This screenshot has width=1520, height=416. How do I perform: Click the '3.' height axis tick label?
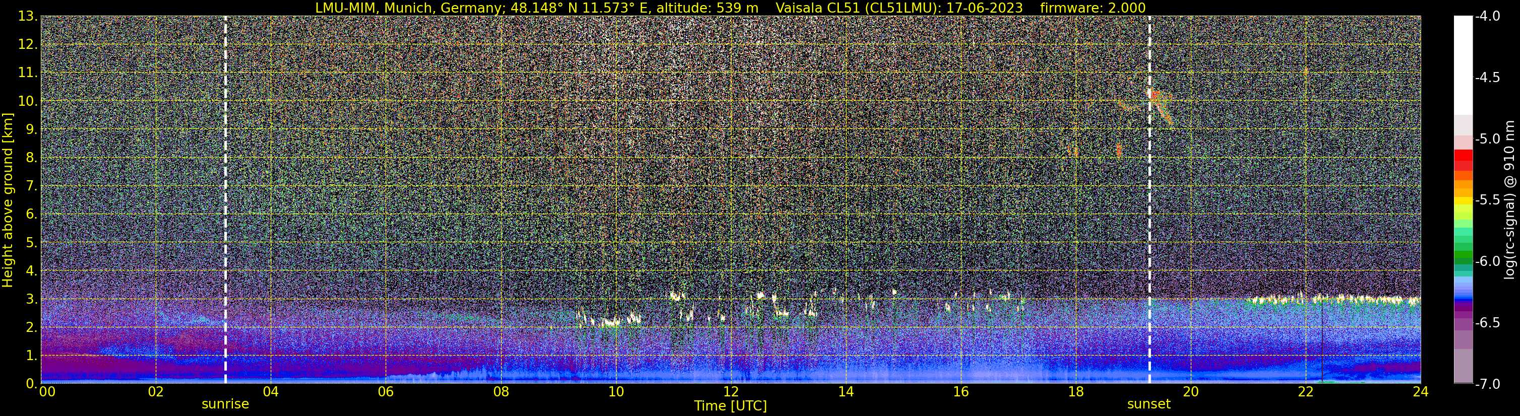(x=31, y=299)
